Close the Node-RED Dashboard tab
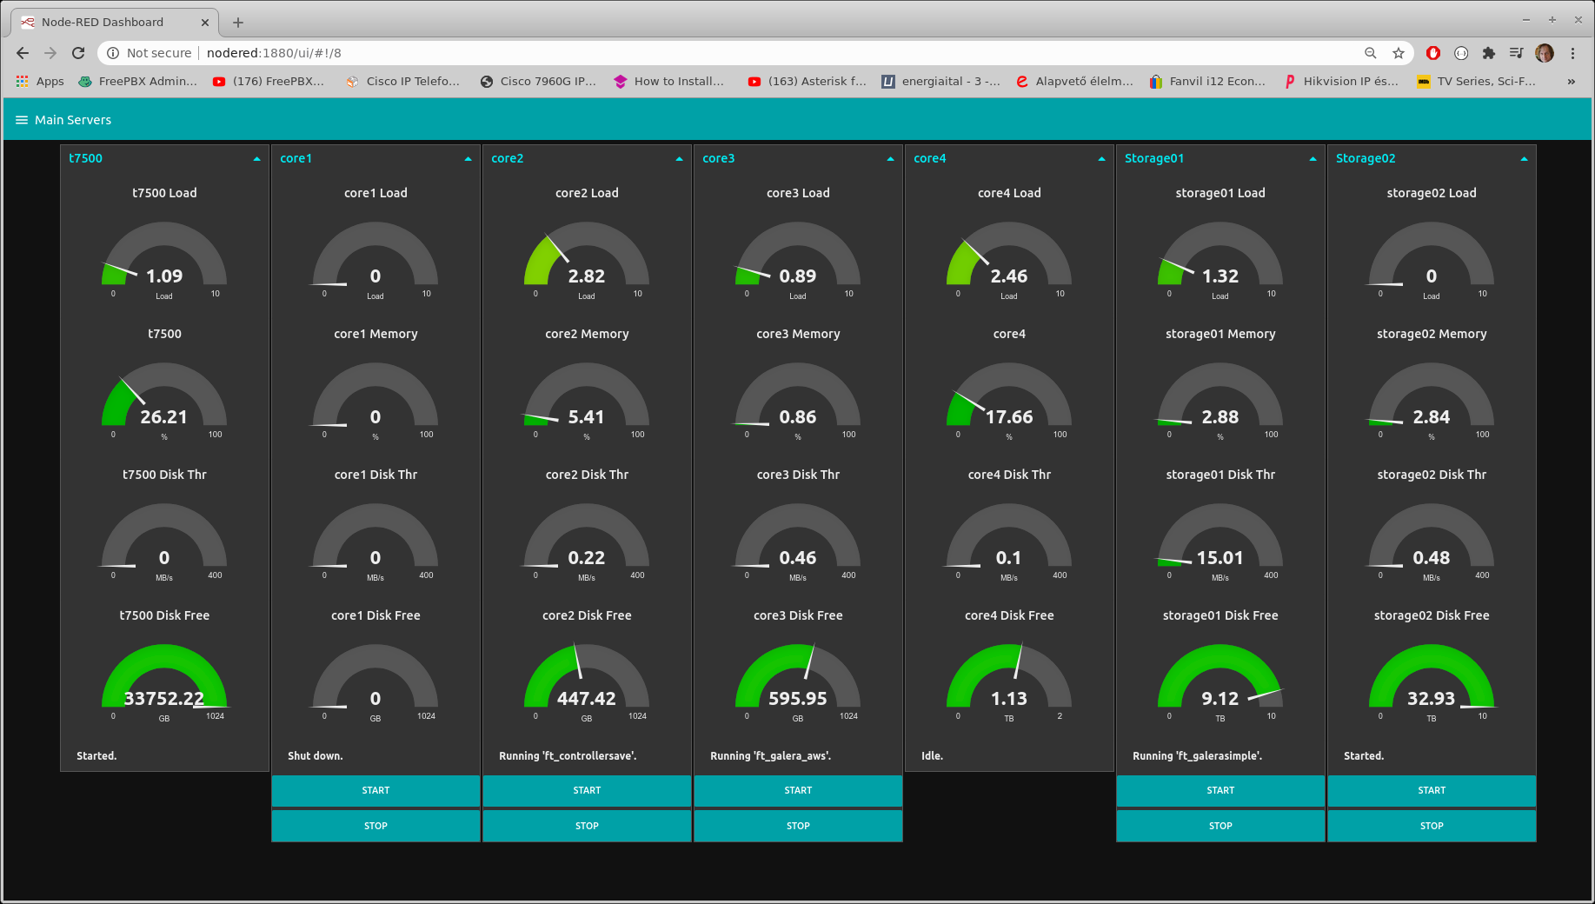 205,23
